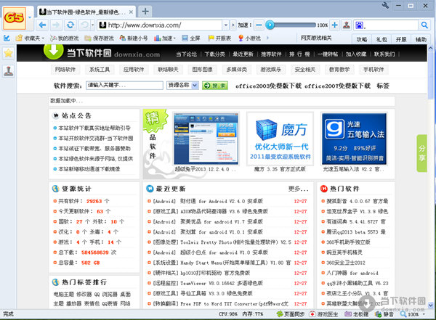Decrease speed with the minus button
This screenshot has height=320, width=436.
[259, 25]
